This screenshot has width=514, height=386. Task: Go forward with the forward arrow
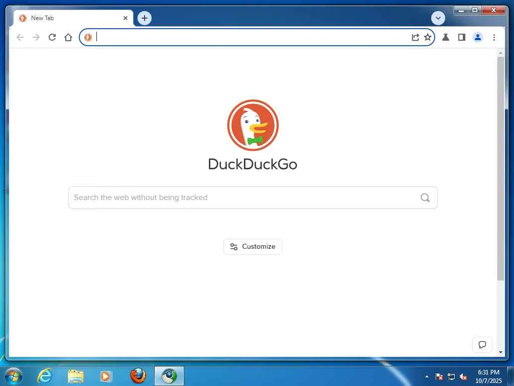[x=36, y=37]
